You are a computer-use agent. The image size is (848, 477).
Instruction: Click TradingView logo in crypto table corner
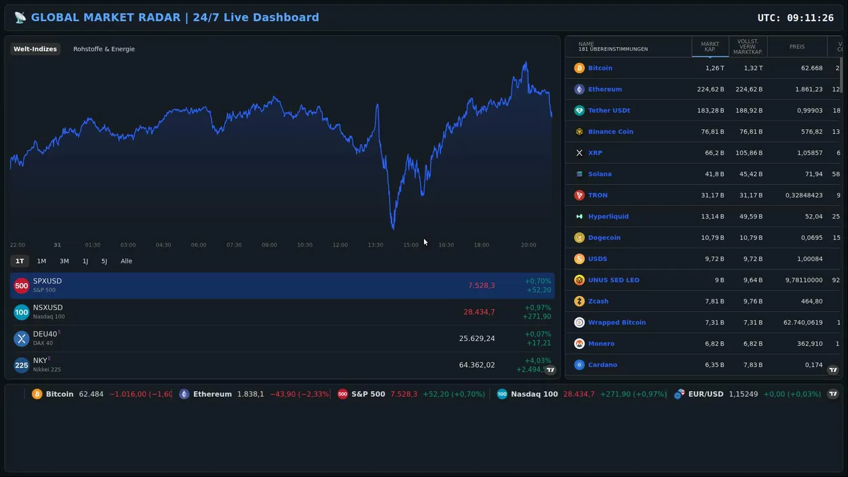pos(833,370)
